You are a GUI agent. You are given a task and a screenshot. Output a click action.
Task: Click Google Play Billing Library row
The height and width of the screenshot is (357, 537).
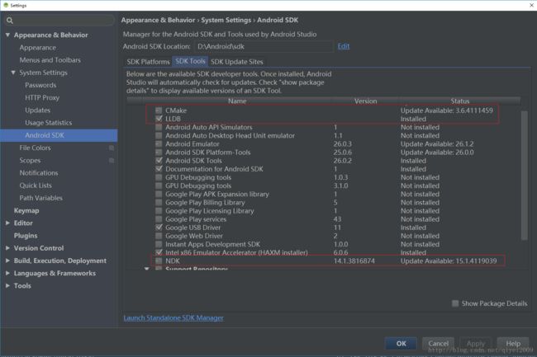(x=324, y=203)
